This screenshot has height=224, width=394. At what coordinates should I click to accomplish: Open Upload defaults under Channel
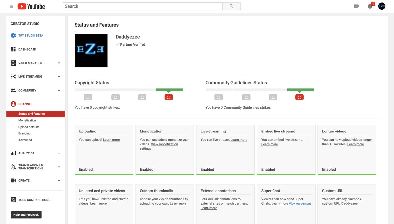(x=29, y=127)
